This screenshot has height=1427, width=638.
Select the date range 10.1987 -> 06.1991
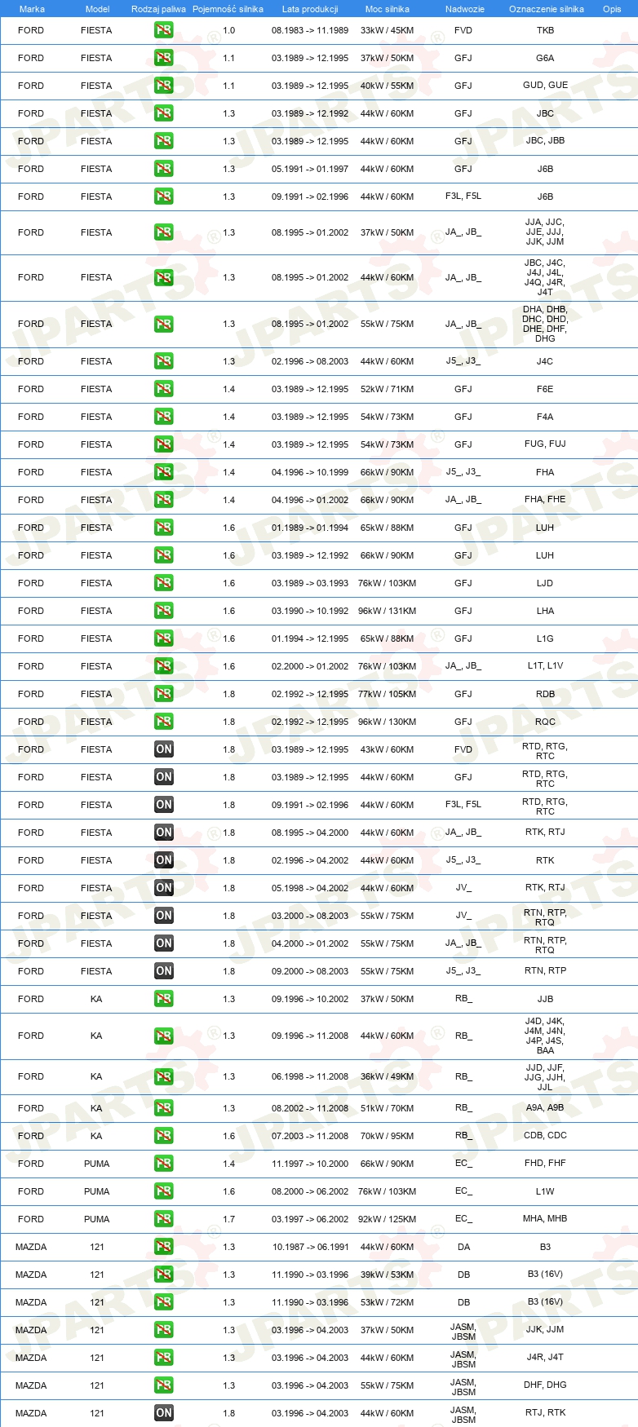pos(310,1247)
